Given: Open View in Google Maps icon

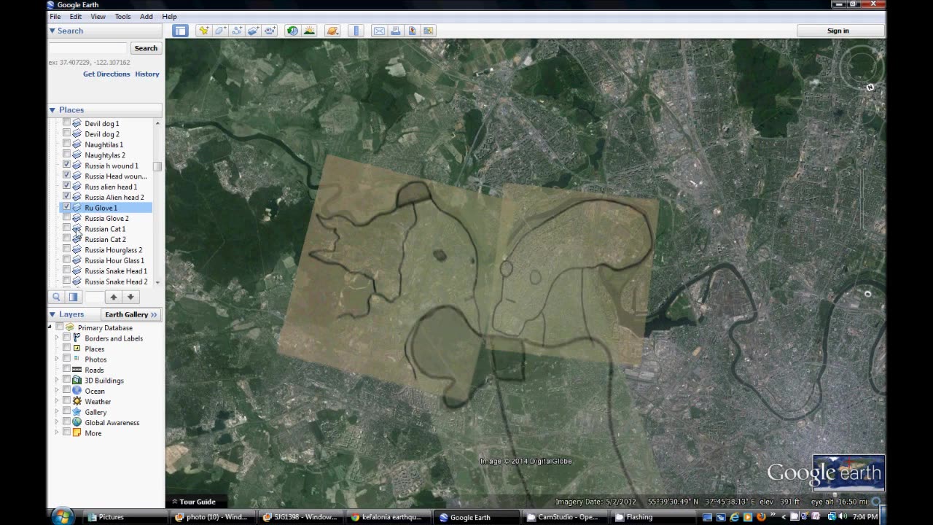Looking at the screenshot, I should click(429, 31).
